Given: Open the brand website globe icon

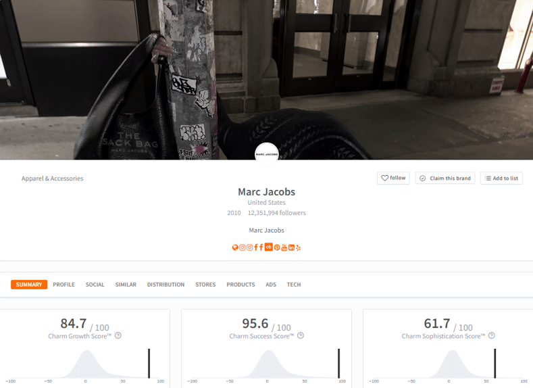Looking at the screenshot, I should 235,247.
